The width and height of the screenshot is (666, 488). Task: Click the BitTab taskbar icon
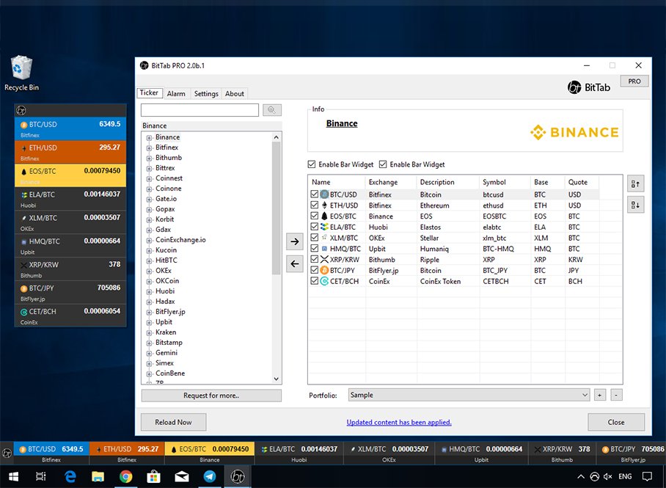pos(238,476)
